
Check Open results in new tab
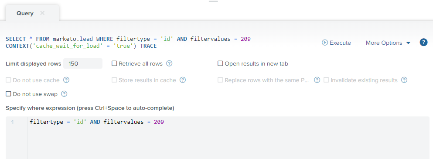[220, 63]
